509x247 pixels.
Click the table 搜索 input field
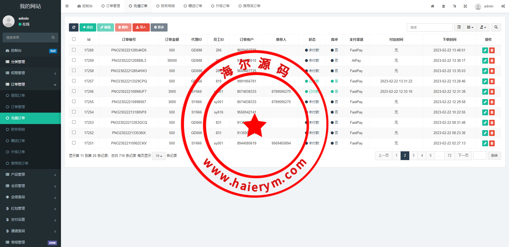[x=429, y=27]
